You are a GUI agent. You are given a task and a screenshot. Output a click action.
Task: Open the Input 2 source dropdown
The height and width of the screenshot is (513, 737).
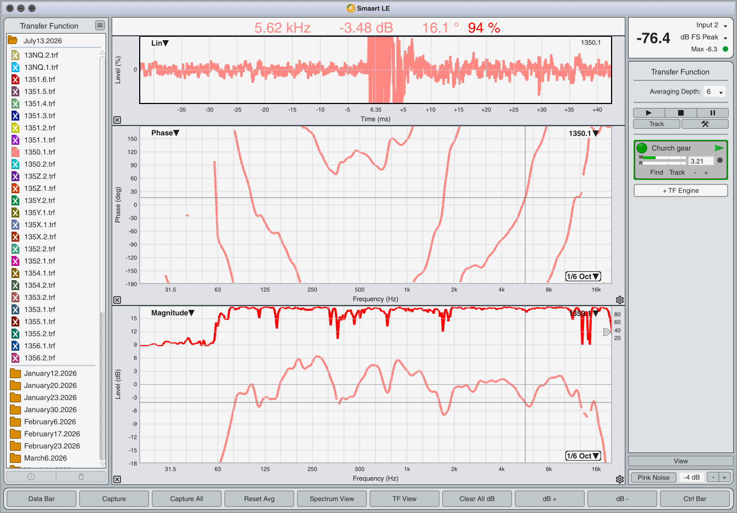coord(712,25)
